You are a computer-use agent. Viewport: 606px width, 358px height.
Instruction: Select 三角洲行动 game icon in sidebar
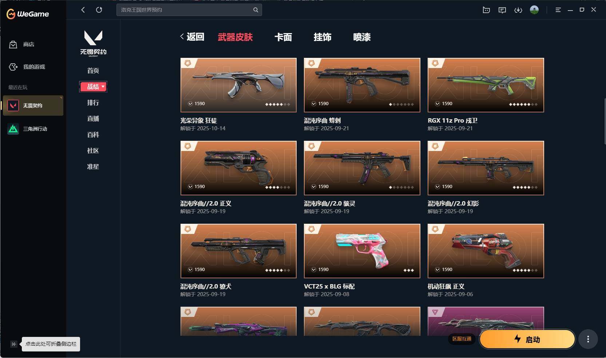[13, 129]
